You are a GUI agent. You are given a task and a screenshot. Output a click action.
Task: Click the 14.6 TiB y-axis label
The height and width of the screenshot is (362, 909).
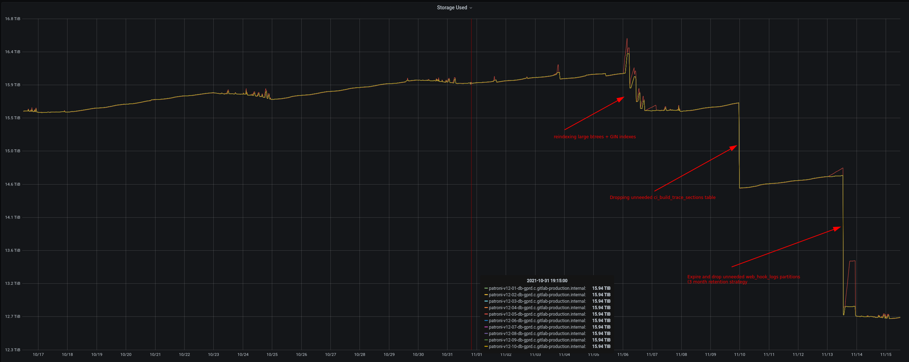pyautogui.click(x=13, y=184)
